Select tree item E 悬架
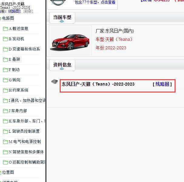 (x=15, y=60)
